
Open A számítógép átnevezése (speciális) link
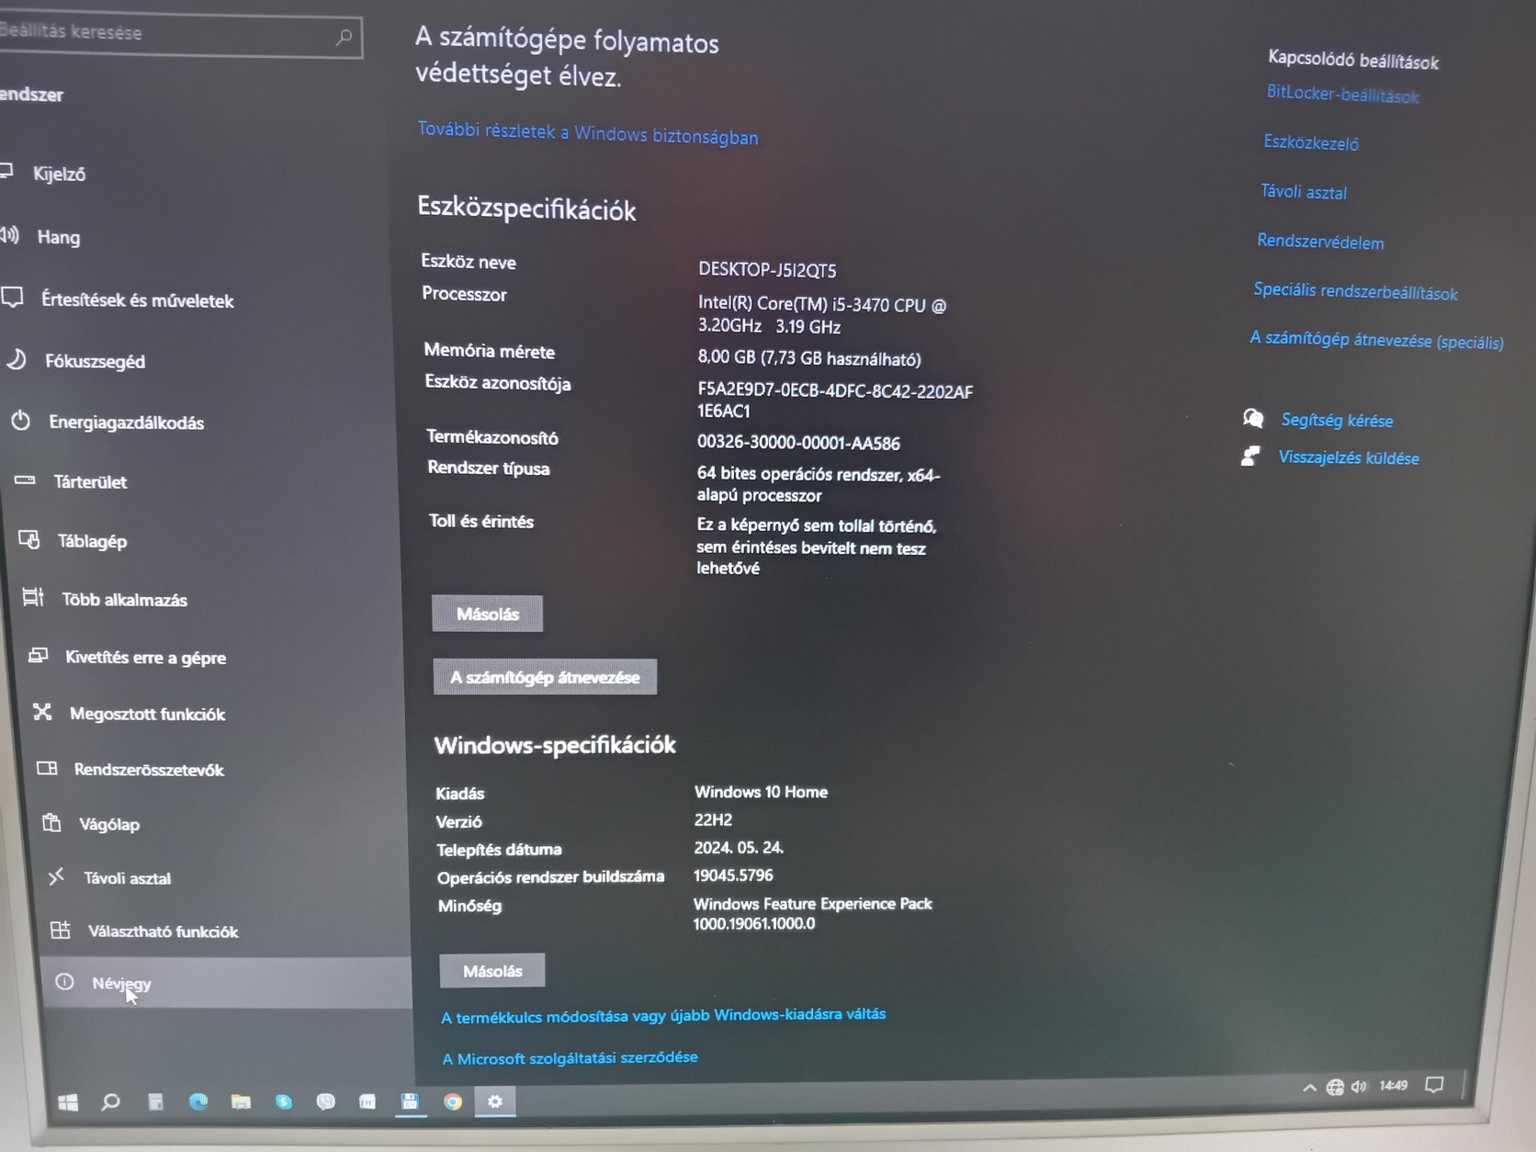(1376, 340)
